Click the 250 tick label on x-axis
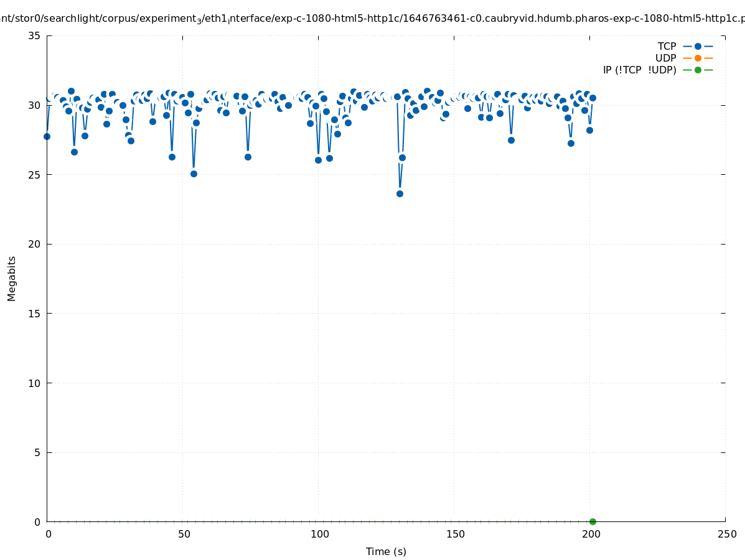Screen dimensions: 745x560 pos(726,534)
